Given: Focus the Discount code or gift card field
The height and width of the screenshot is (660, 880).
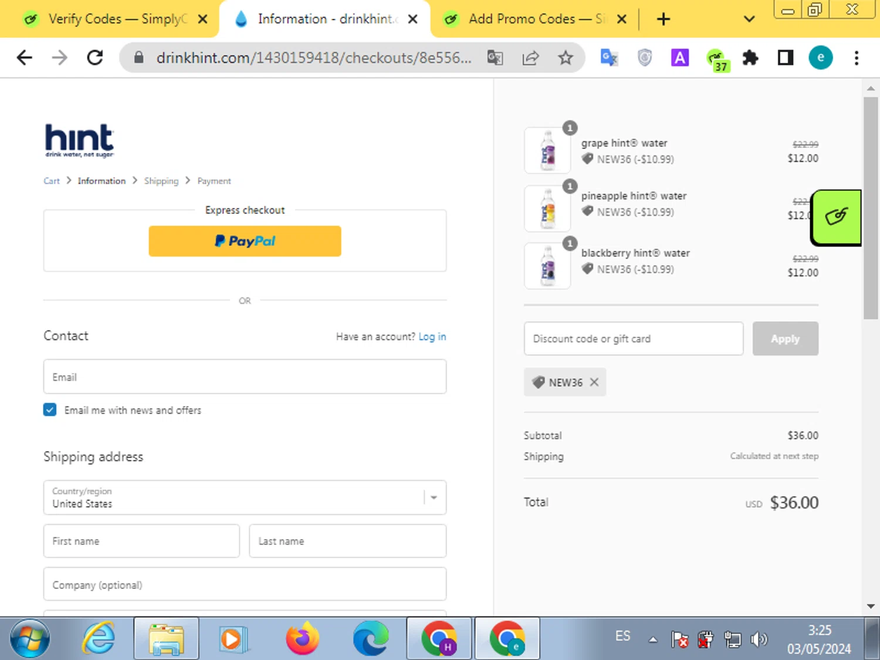Looking at the screenshot, I should click(x=634, y=339).
